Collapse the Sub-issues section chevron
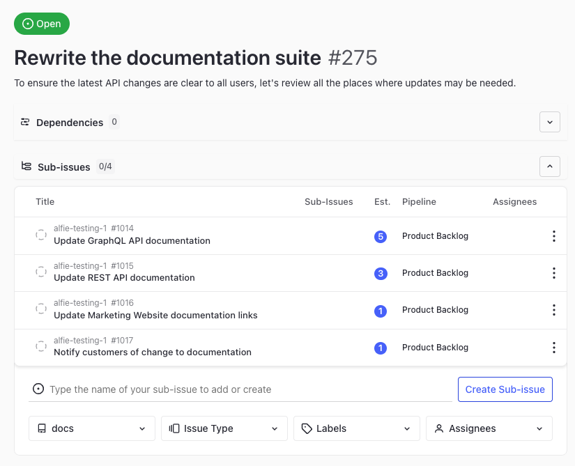 pos(549,166)
